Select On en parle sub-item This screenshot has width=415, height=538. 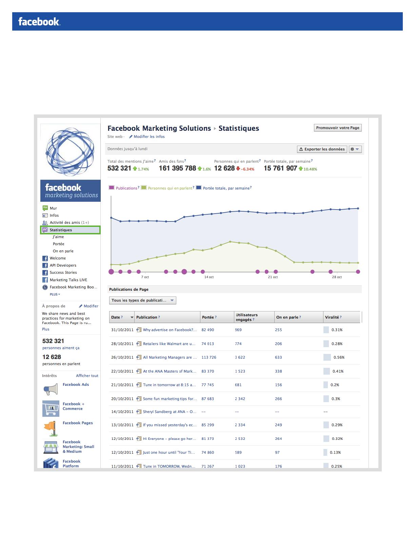(x=63, y=251)
